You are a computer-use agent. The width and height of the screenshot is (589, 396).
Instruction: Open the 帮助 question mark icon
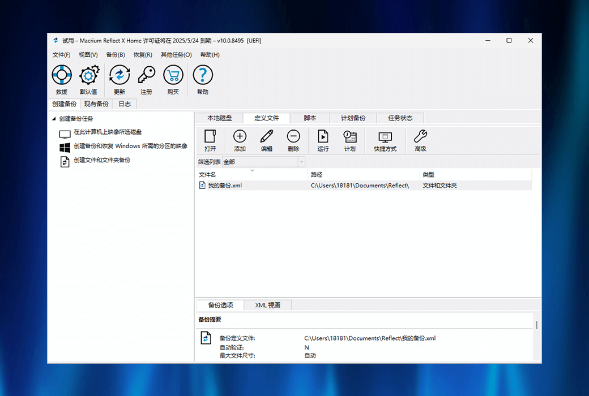[203, 75]
